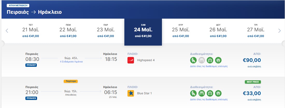Click the cabin bed icon for Blue Star 1
This screenshot has height=108, width=285.
(202, 93)
